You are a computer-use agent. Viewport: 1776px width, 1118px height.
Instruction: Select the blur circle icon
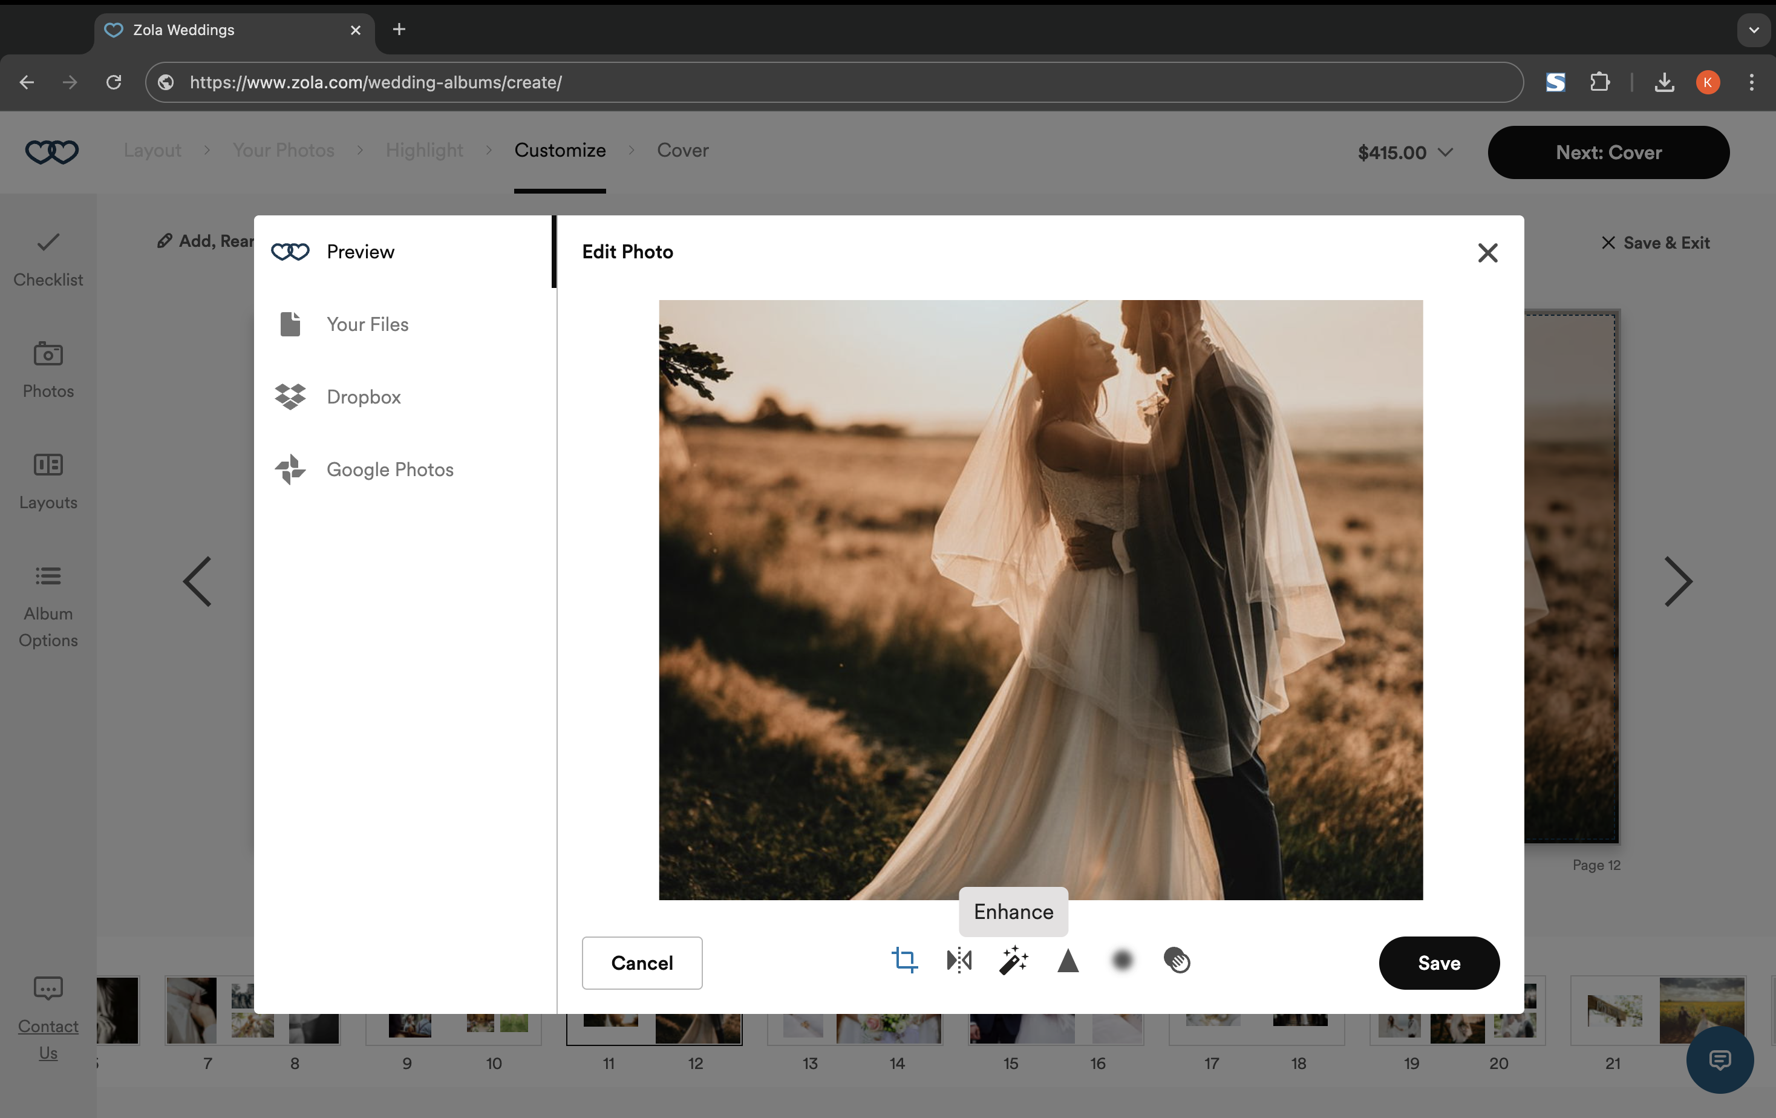1122,960
